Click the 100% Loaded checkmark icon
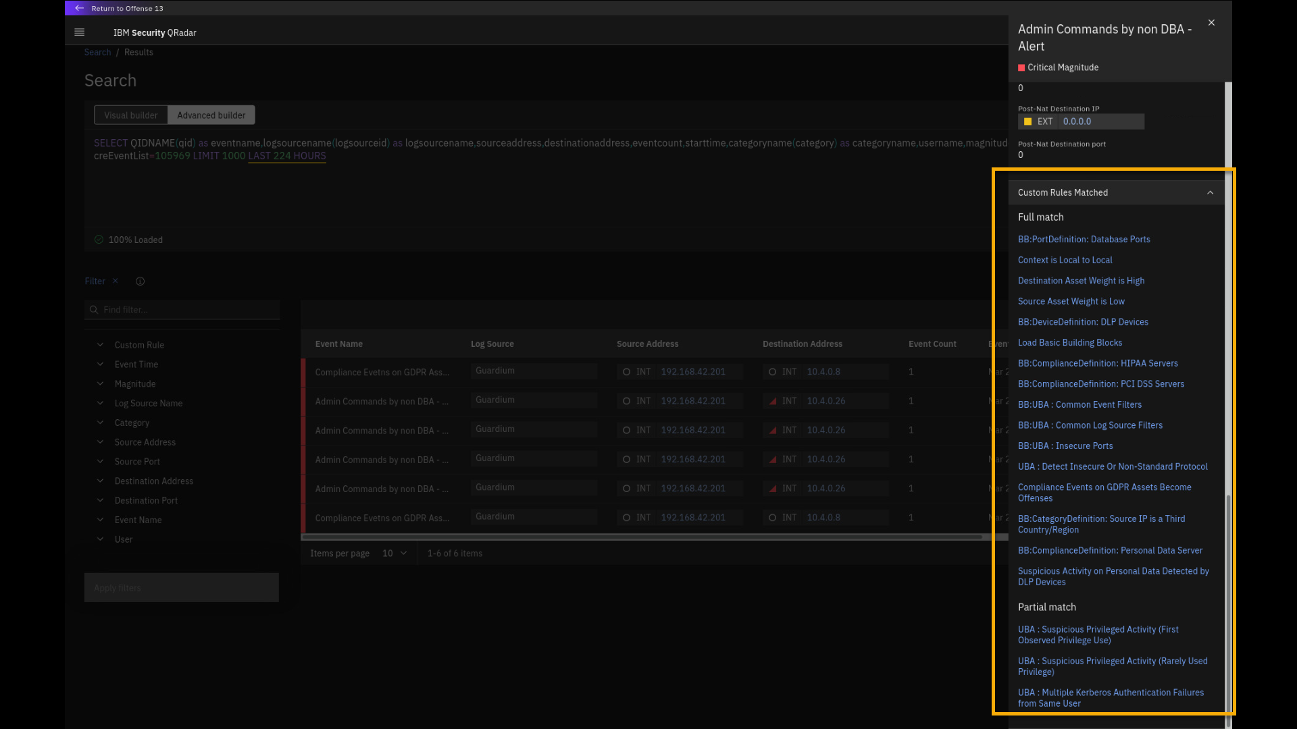This screenshot has width=1297, height=729. pos(99,240)
